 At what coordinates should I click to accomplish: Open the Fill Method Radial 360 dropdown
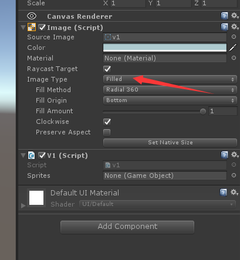tap(170, 90)
